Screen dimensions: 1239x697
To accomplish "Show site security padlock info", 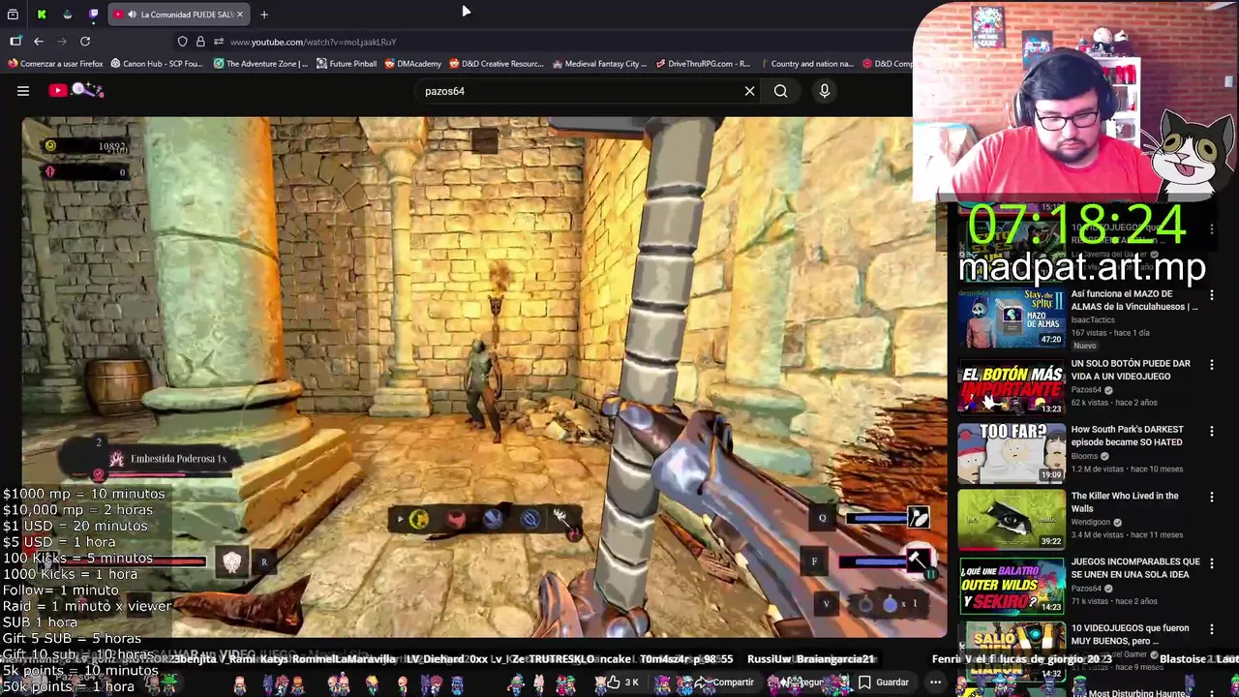I will pyautogui.click(x=200, y=42).
